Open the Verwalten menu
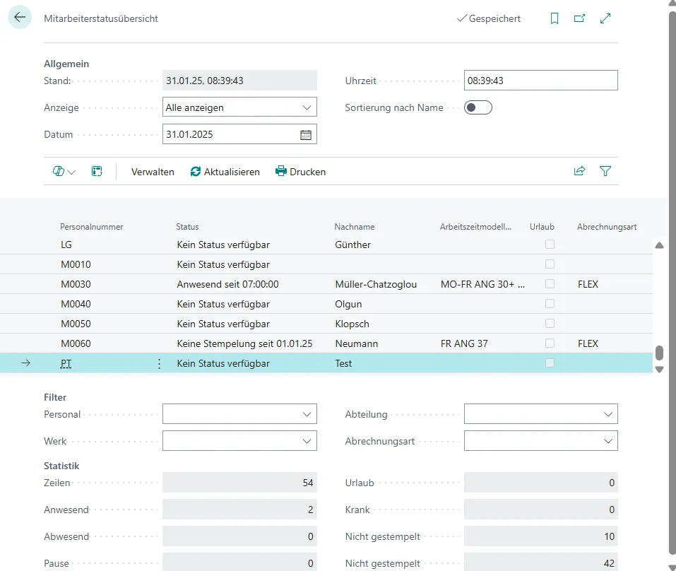 tap(153, 172)
